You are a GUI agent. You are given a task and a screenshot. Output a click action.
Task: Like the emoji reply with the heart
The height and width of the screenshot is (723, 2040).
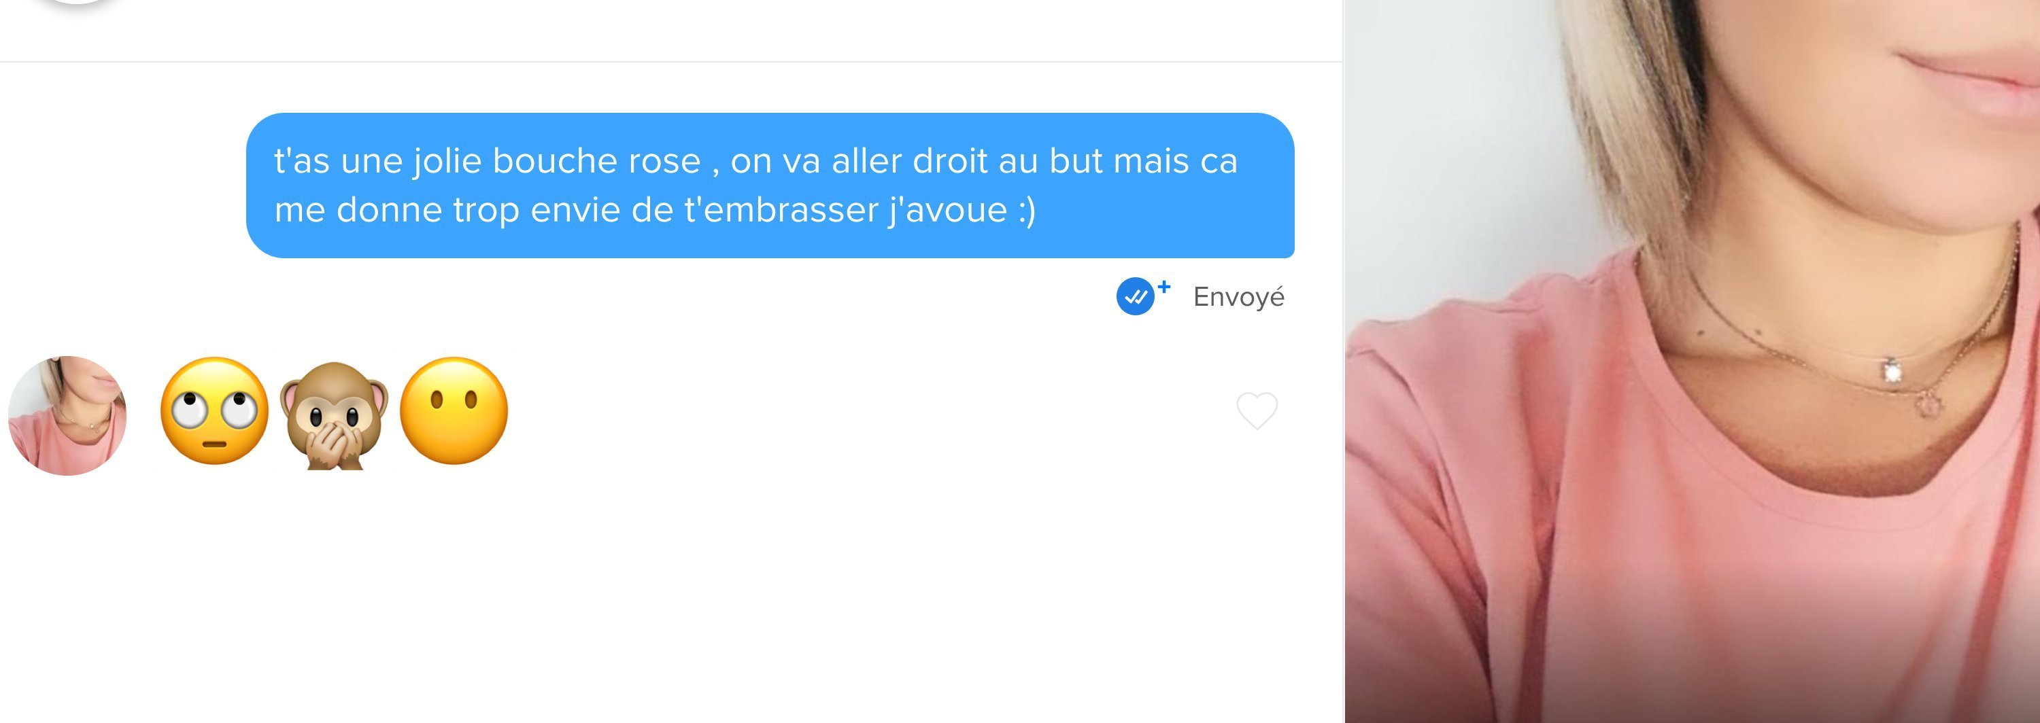pyautogui.click(x=1257, y=410)
